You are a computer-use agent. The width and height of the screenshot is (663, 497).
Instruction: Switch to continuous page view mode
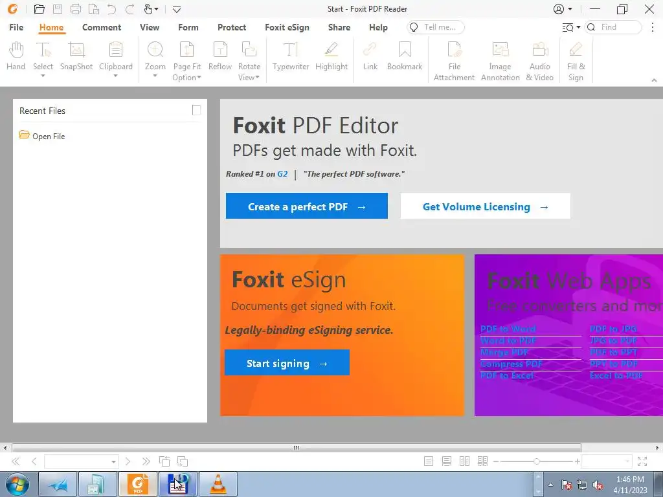tap(447, 461)
